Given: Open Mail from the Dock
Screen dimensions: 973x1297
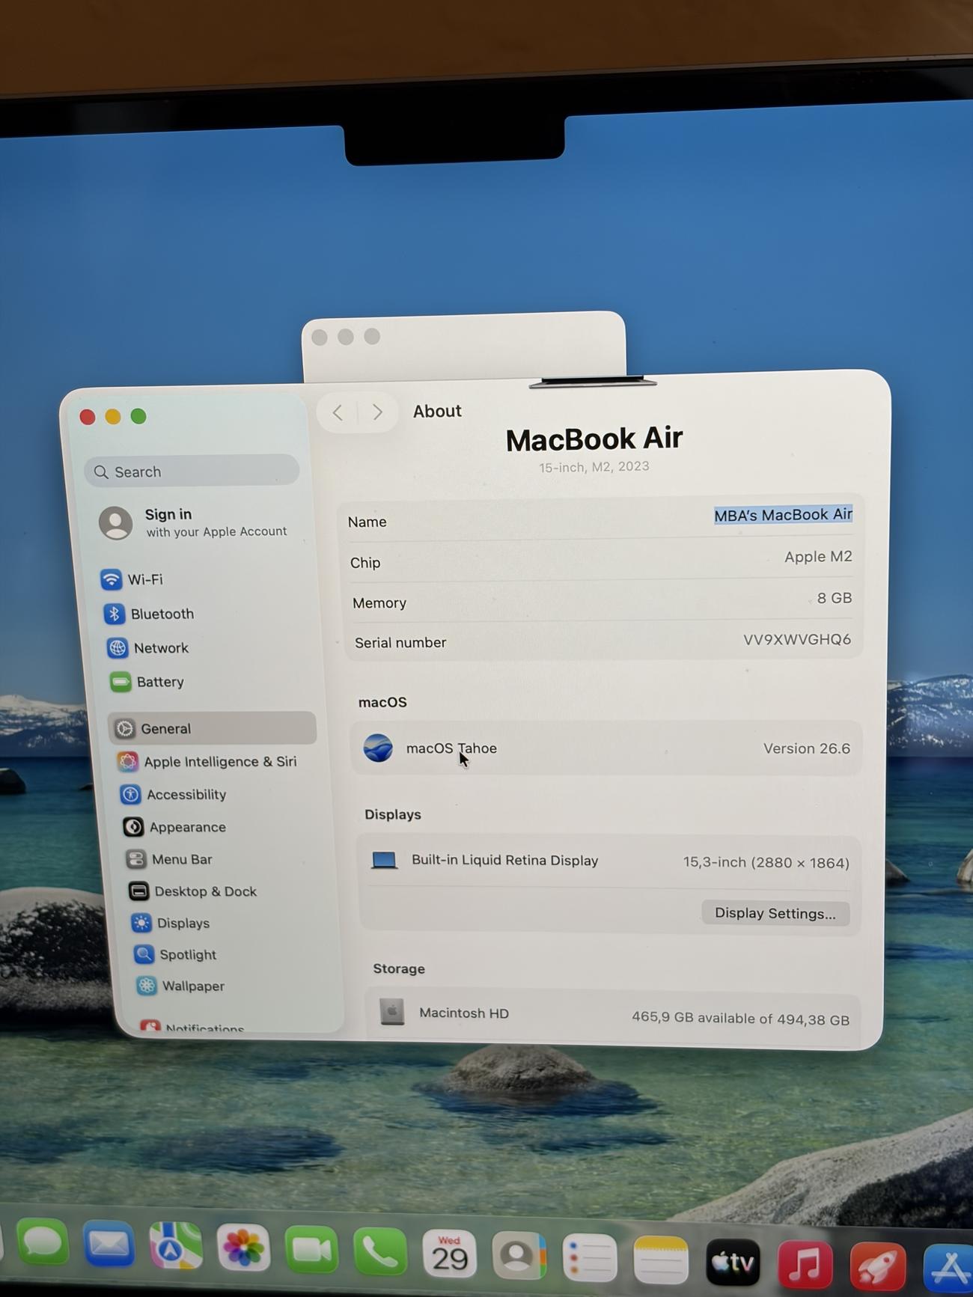Looking at the screenshot, I should point(109,1244).
